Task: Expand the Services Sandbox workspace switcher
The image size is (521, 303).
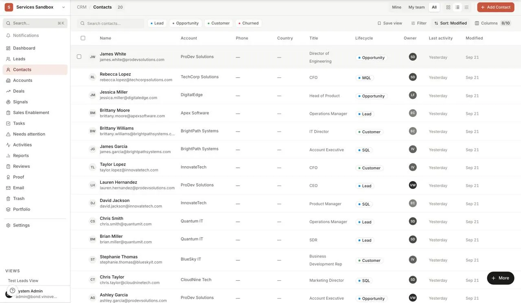Action: [35, 7]
